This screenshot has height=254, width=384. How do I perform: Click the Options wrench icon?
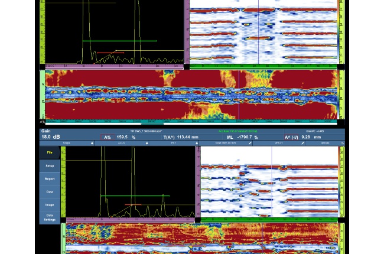(x=341, y=143)
